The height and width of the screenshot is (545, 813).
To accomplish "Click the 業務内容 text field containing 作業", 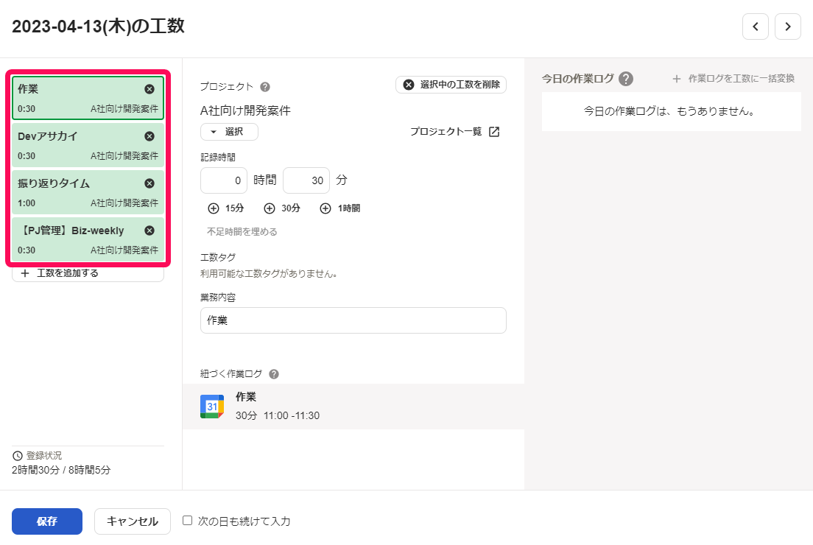I will click(353, 320).
